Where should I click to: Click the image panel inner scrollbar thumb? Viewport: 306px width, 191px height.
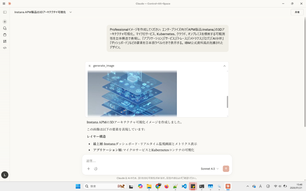point(227,102)
